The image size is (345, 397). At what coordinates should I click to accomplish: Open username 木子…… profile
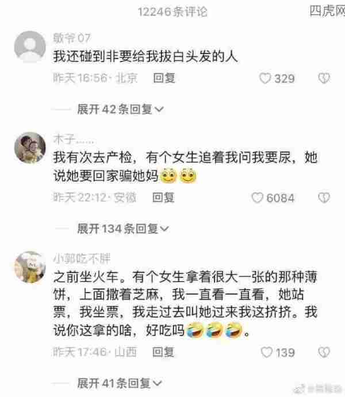(74, 140)
